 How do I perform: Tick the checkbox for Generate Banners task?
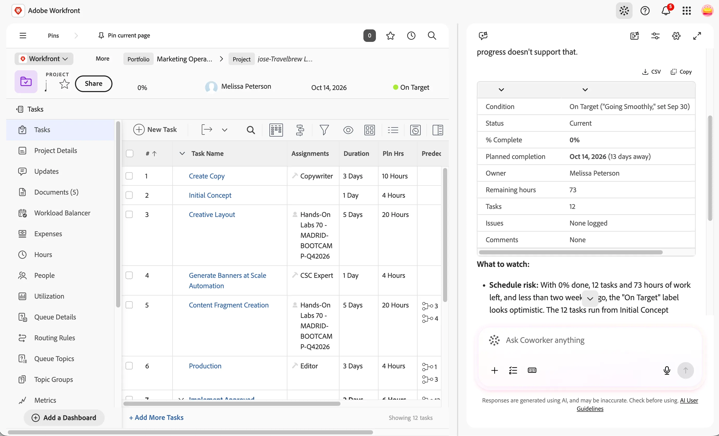click(x=129, y=275)
